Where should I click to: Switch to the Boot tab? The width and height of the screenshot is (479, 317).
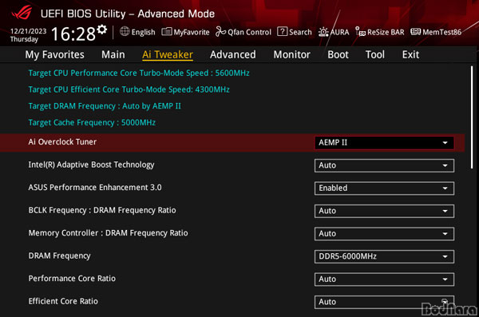click(x=338, y=55)
